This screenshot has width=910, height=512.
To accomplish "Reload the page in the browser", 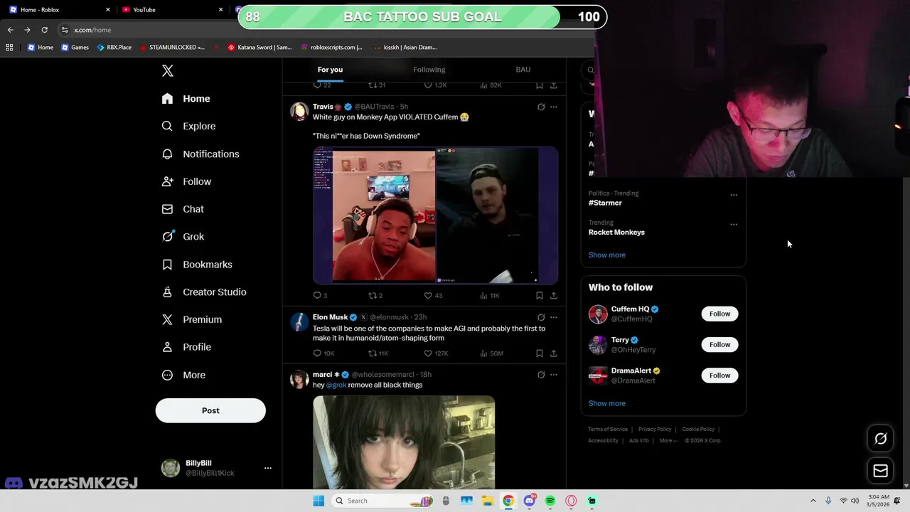I will [44, 30].
